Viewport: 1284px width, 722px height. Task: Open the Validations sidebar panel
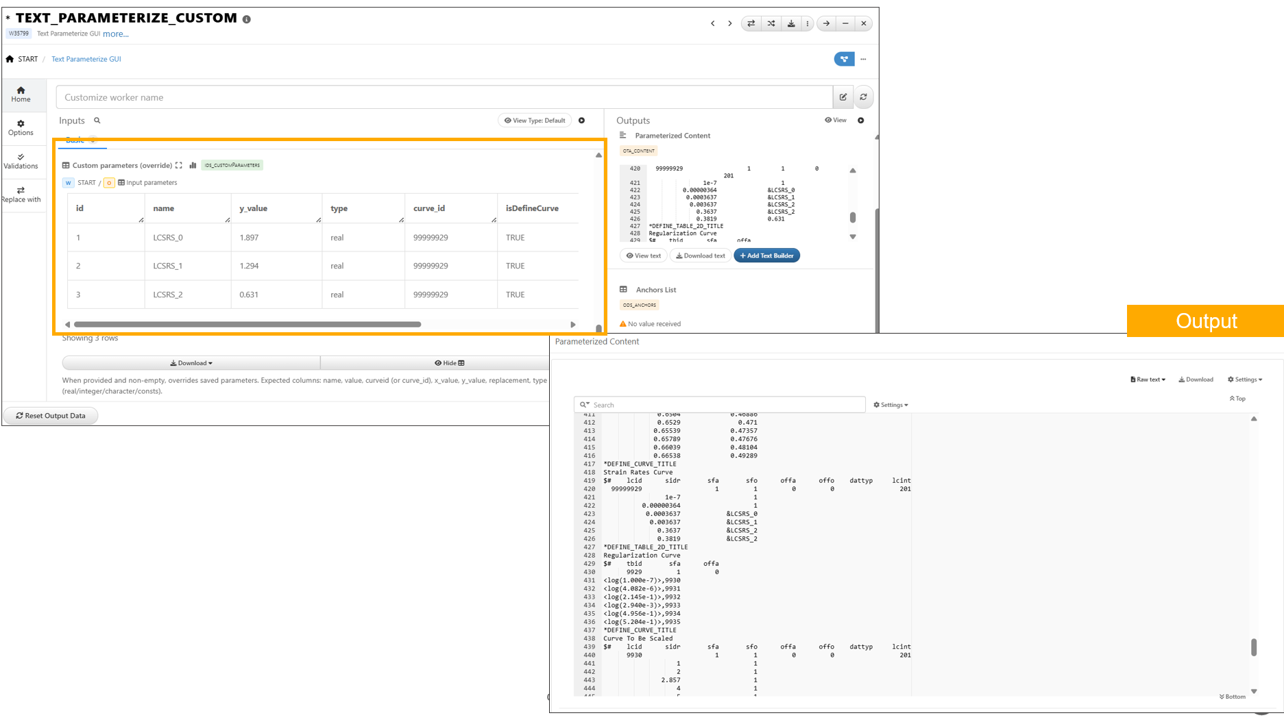(x=21, y=161)
